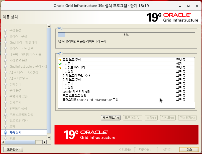The height and width of the screenshot is (154, 202).
Task: Select the 운영 체제 그룹 step
Action: (x=19, y=96)
